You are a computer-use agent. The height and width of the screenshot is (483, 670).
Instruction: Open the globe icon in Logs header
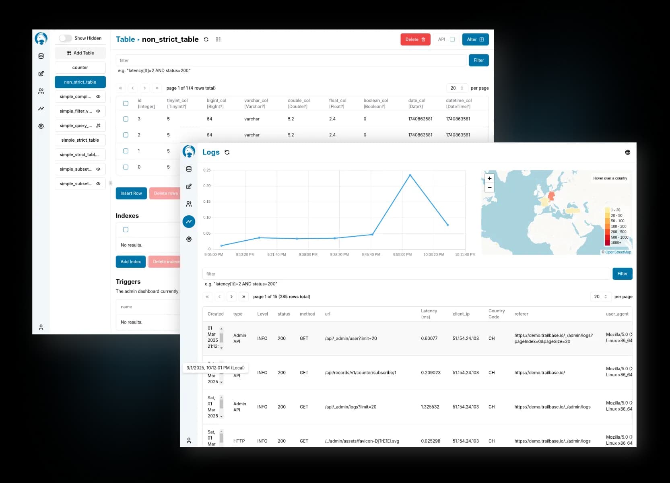tap(627, 153)
